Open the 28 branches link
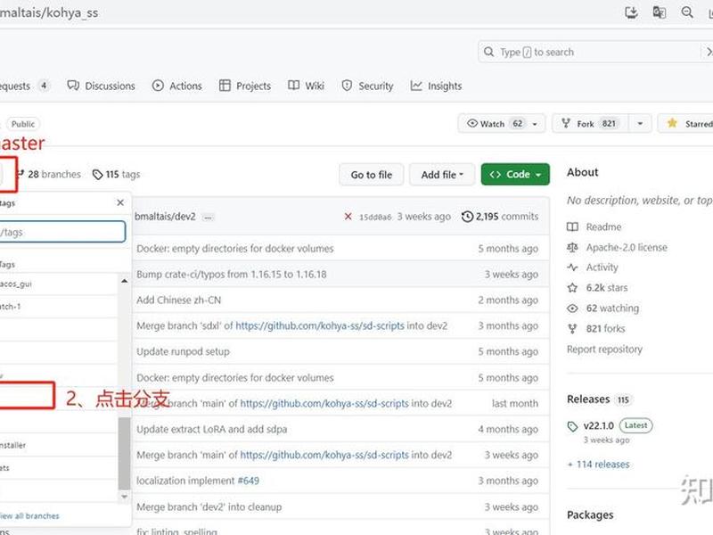The image size is (713, 535). tap(49, 174)
